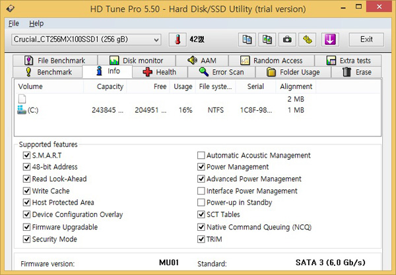Maximize the HD Tune Pro window
The image size is (396, 275).
click(358, 7)
